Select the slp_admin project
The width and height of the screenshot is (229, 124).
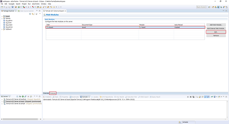pyautogui.click(x=9, y=21)
